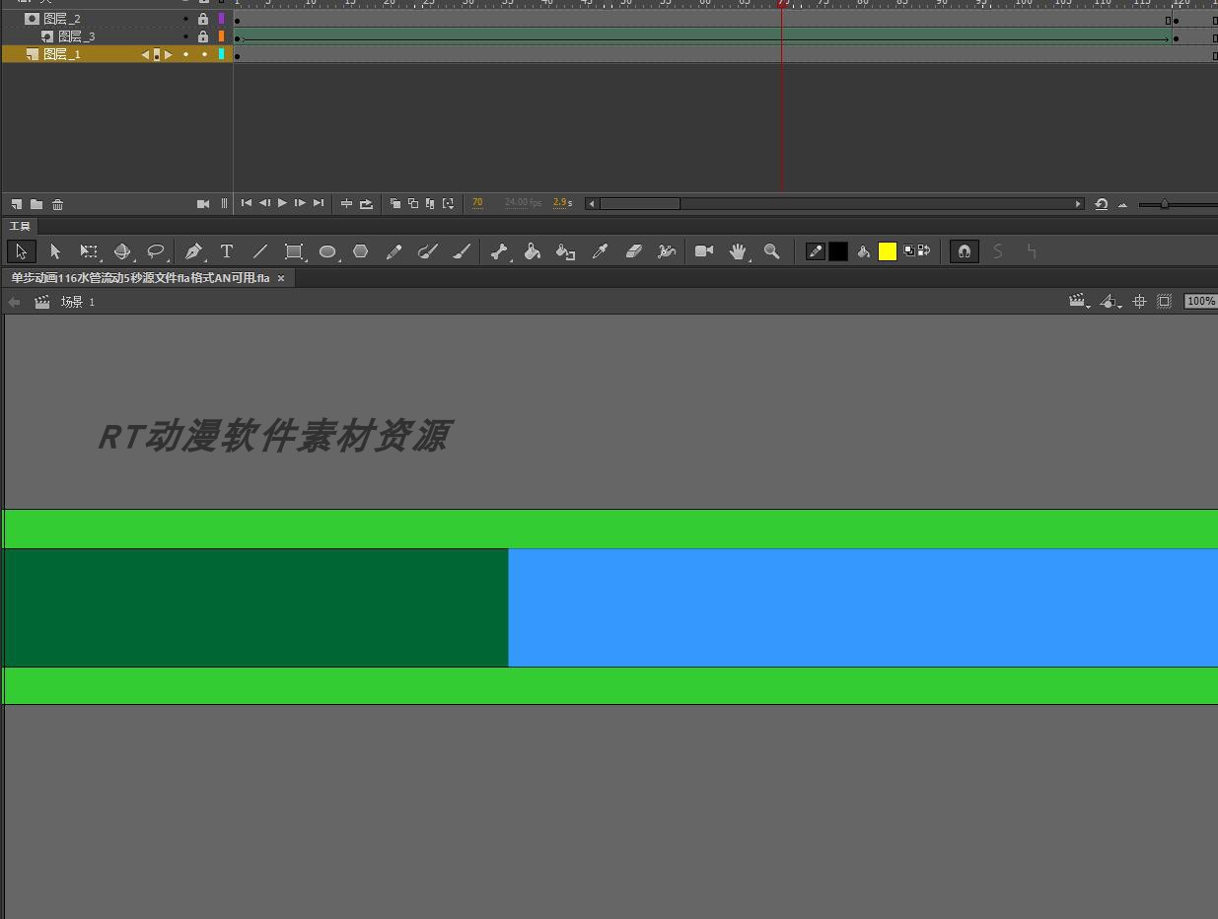Reset to black and white colors
1218x919 pixels.
(909, 250)
